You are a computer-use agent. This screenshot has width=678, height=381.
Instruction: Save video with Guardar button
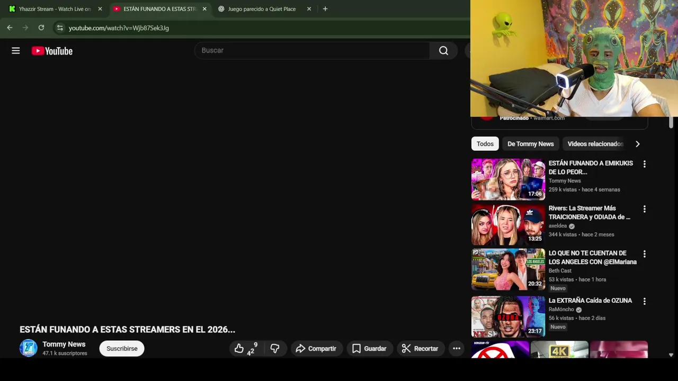point(370,348)
